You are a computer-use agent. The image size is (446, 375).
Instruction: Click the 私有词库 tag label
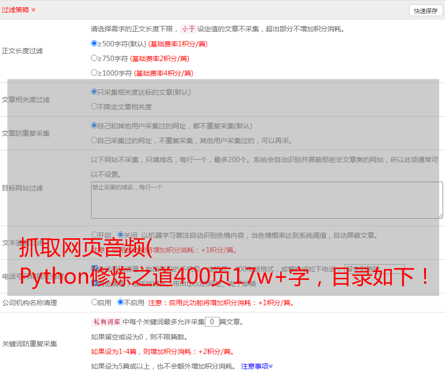click(107, 322)
